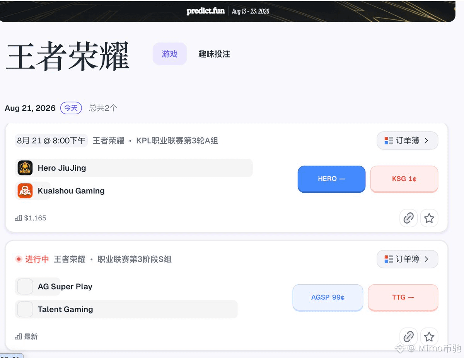Viewport: 464px width, 358px height.
Task: Select the TTG outcome button
Action: [x=403, y=297]
